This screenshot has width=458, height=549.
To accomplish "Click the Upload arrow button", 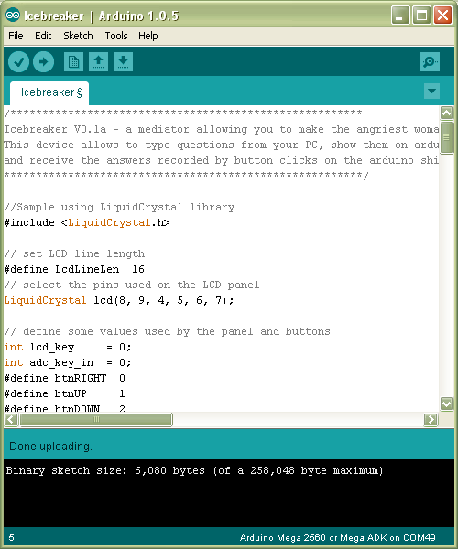I will point(43,62).
